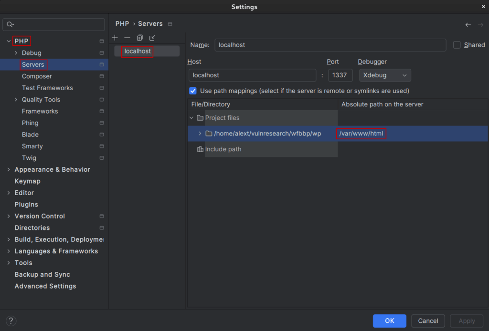Open Backup and Sync settings
Image resolution: width=489 pixels, height=331 pixels.
tap(43, 274)
